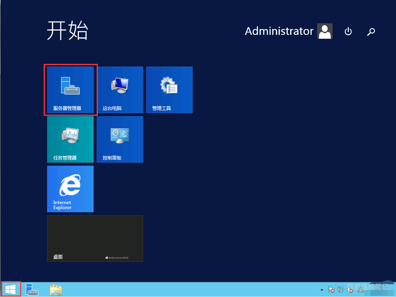Open the 控制面板 (Control Panel) tile

[x=120, y=139]
